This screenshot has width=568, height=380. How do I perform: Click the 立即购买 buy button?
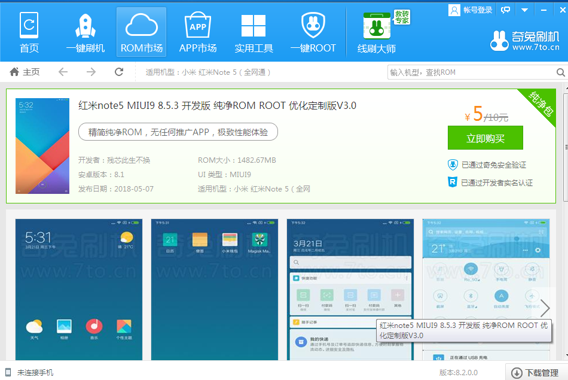coord(485,138)
